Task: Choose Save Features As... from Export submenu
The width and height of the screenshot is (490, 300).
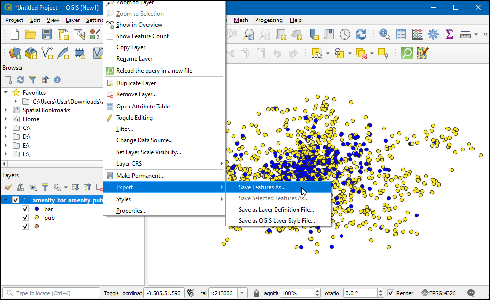Action: click(x=262, y=187)
